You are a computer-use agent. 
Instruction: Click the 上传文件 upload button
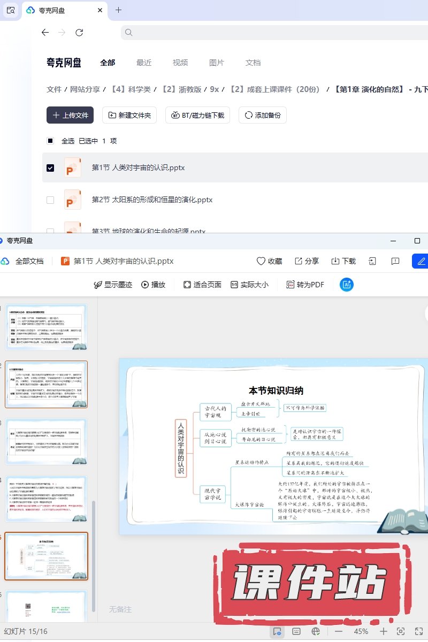[70, 115]
